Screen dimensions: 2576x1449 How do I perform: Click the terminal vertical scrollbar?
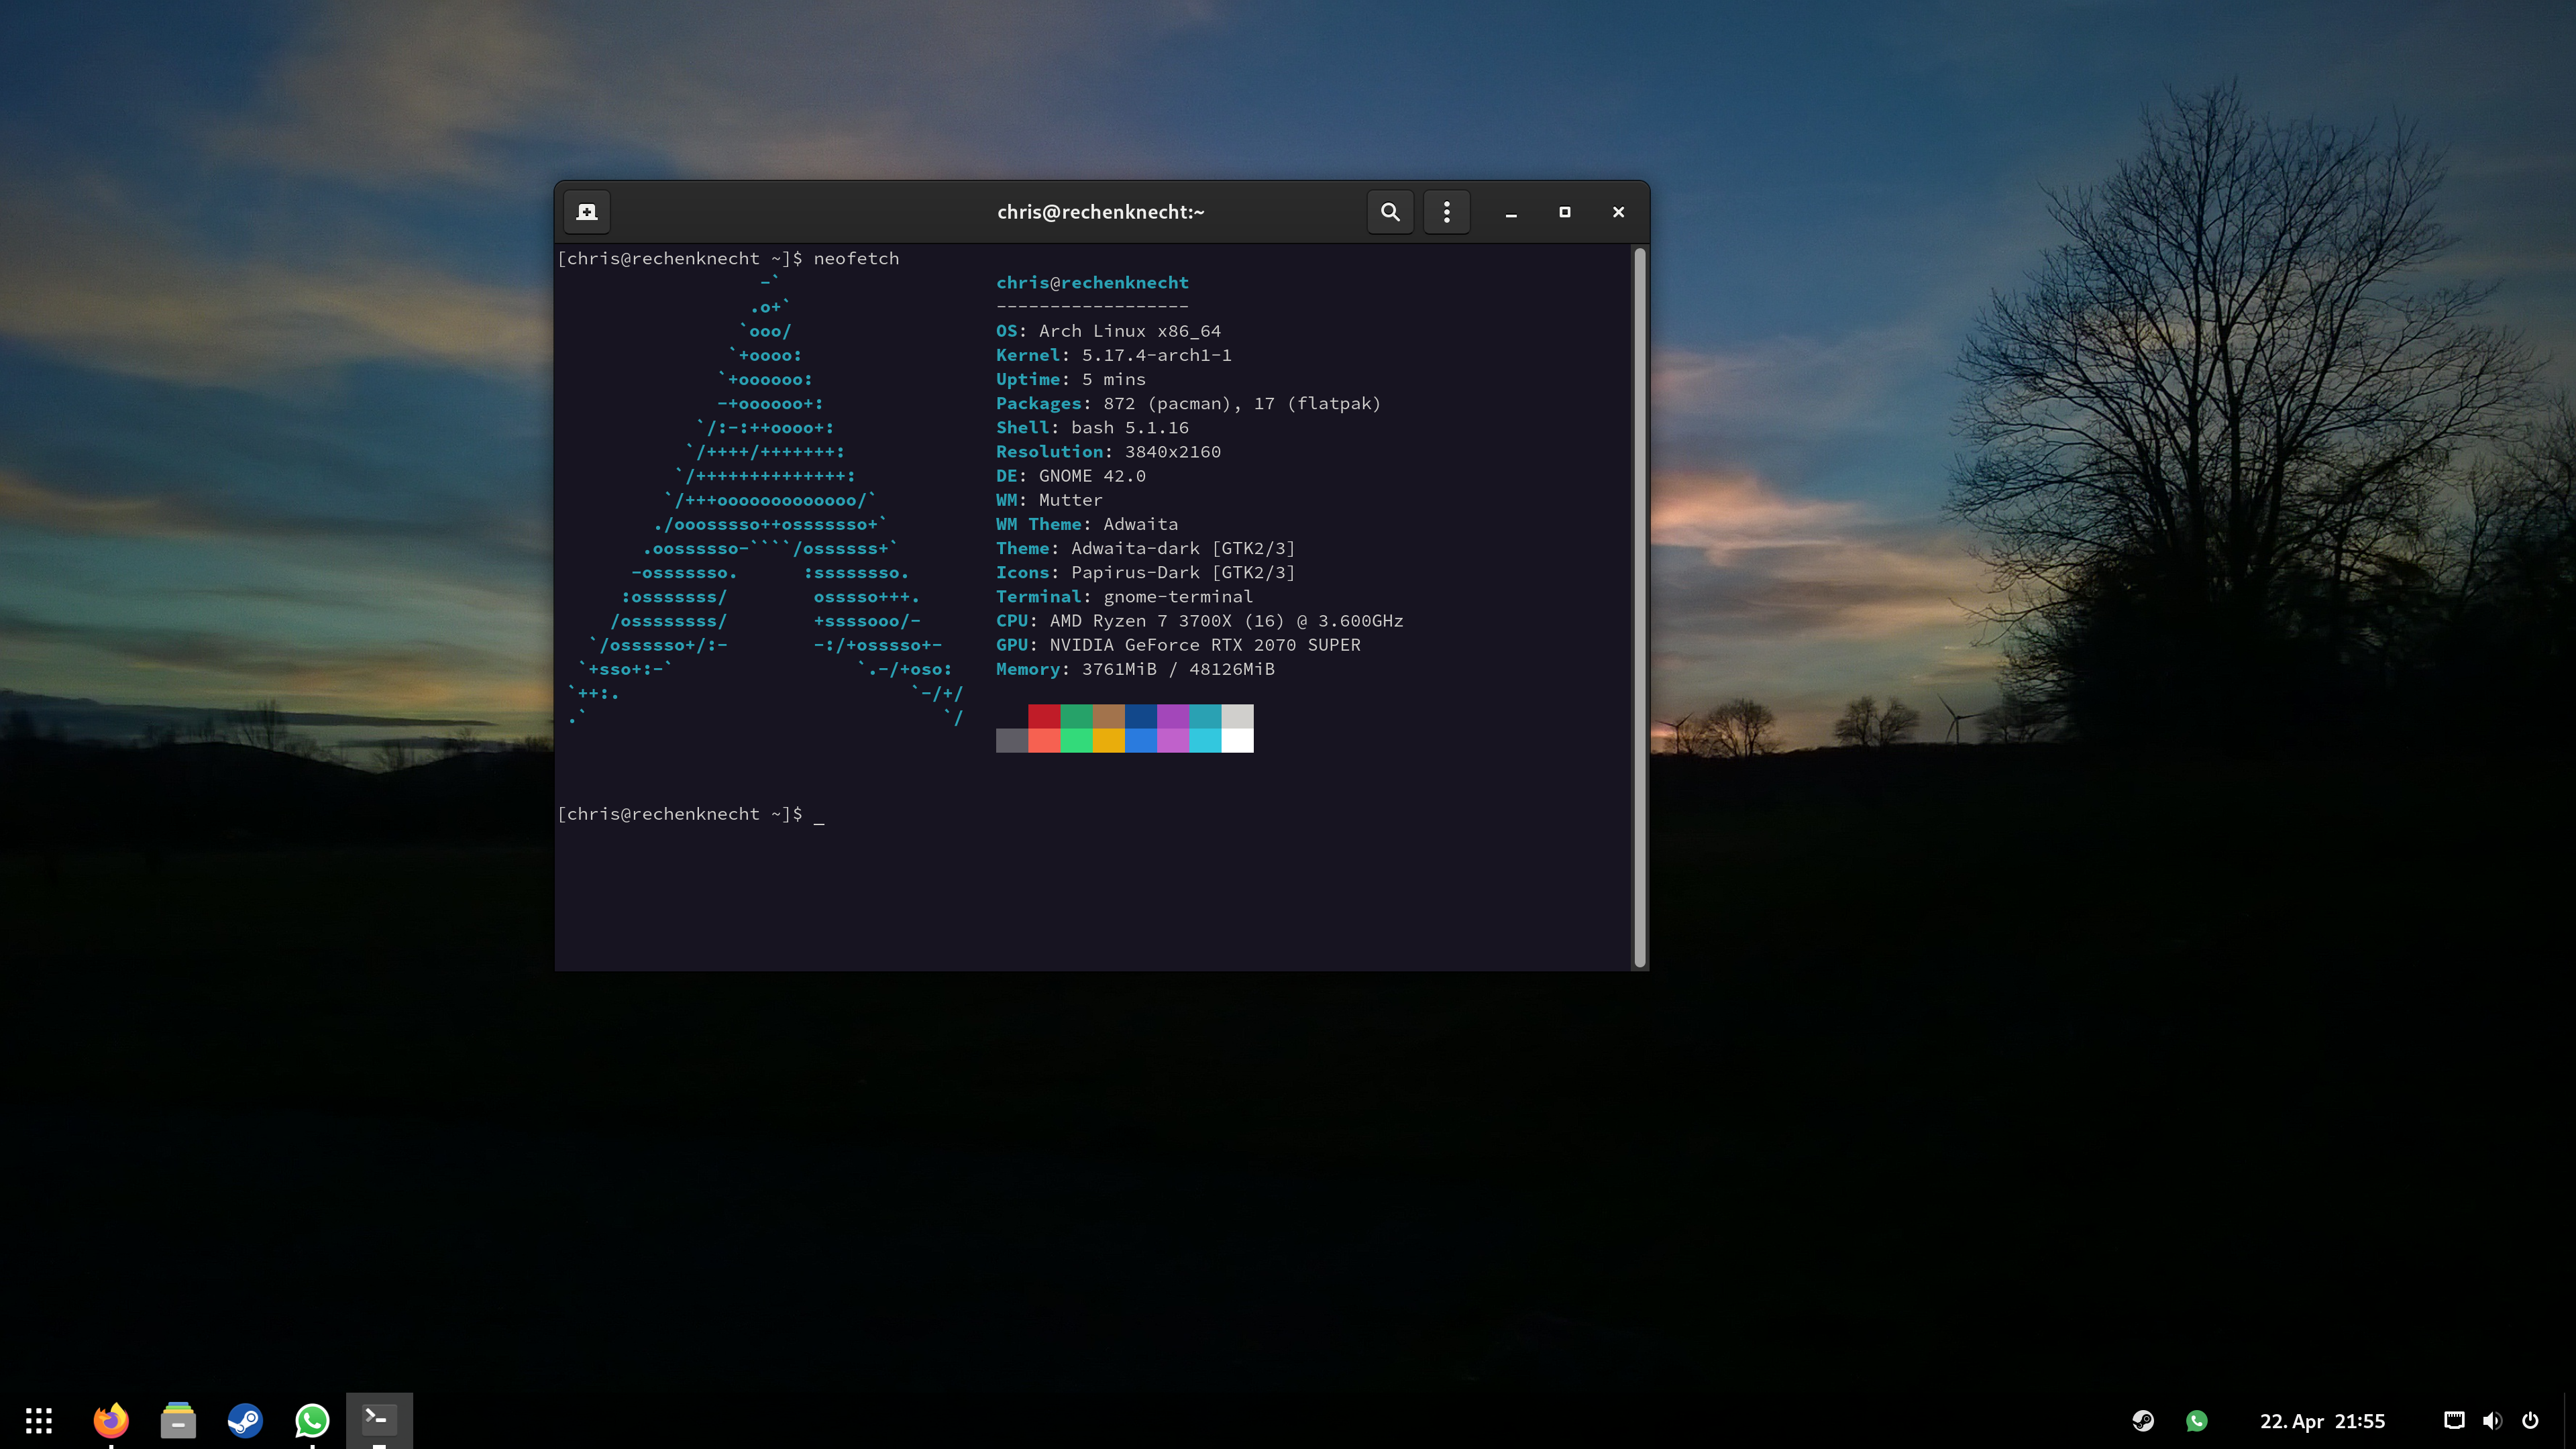[1639, 606]
